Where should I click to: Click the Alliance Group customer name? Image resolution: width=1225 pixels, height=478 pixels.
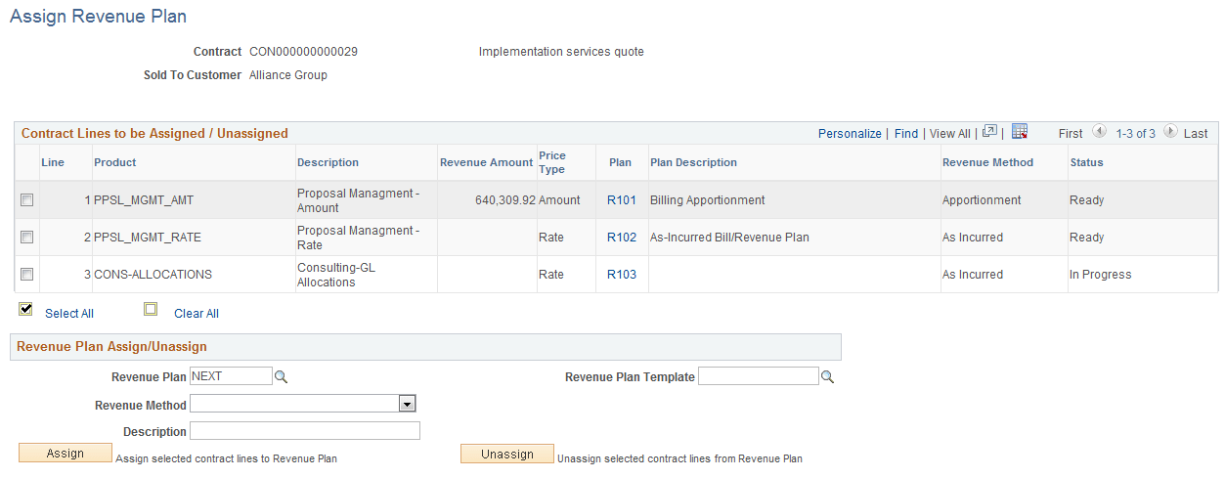click(x=288, y=75)
